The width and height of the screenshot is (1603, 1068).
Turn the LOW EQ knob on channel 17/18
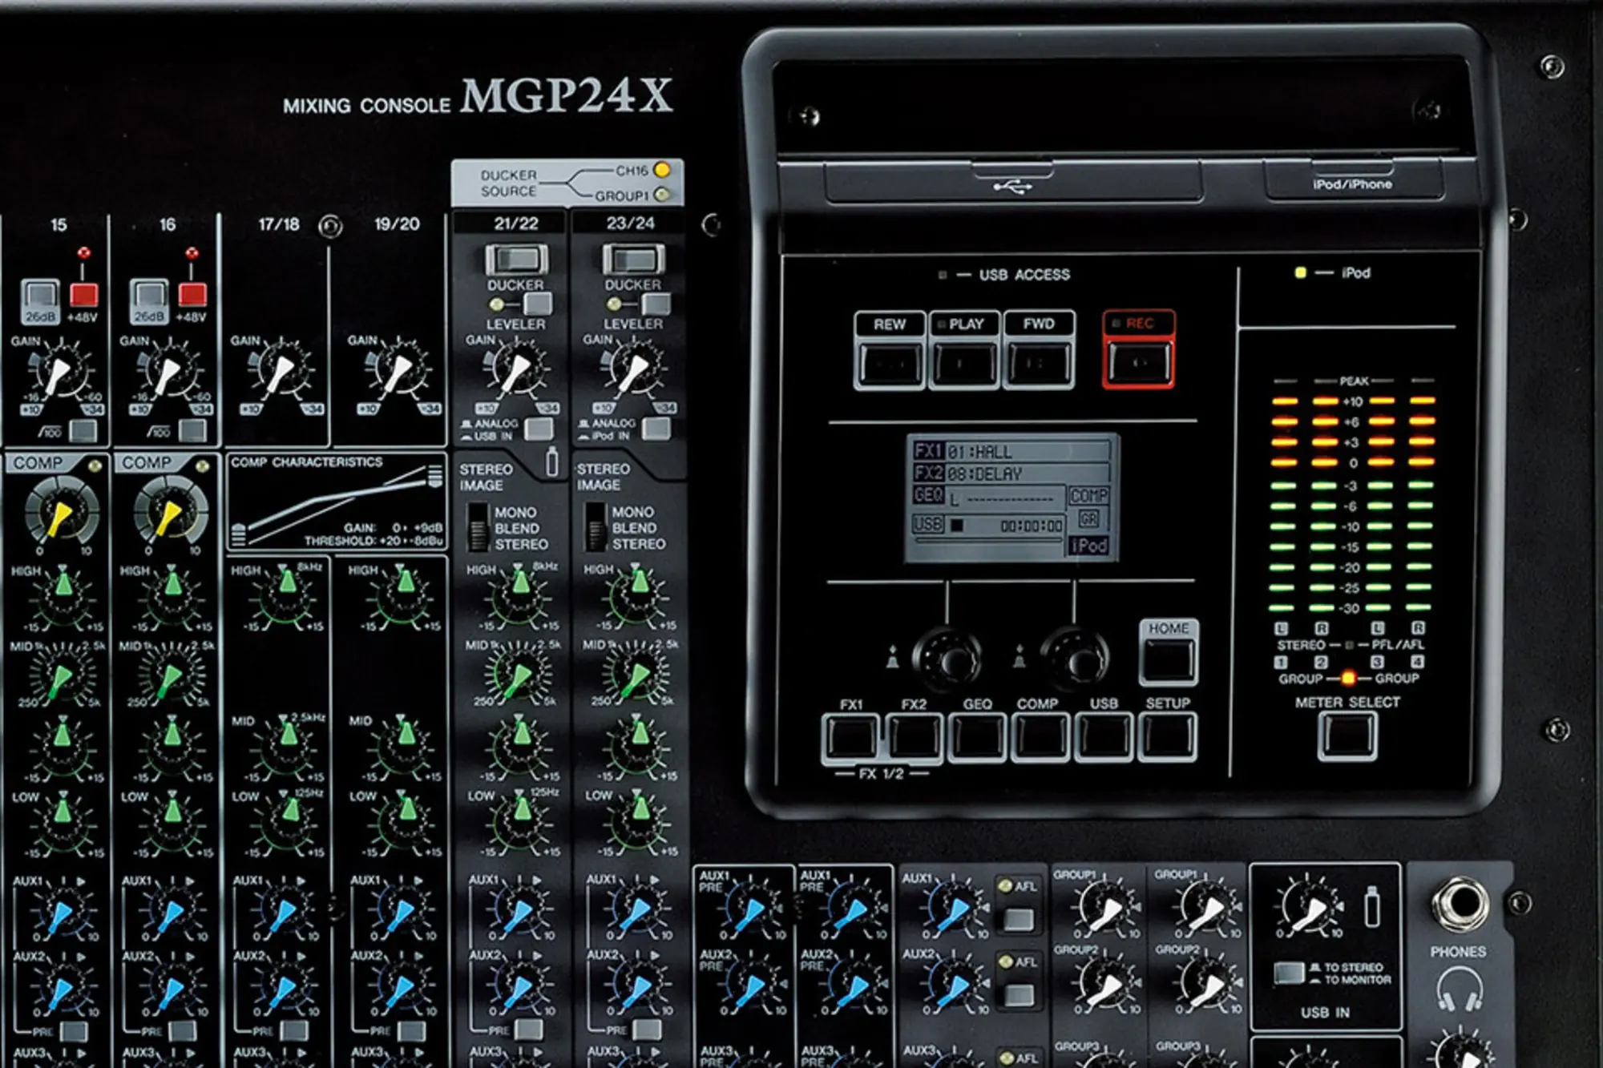coord(289,817)
